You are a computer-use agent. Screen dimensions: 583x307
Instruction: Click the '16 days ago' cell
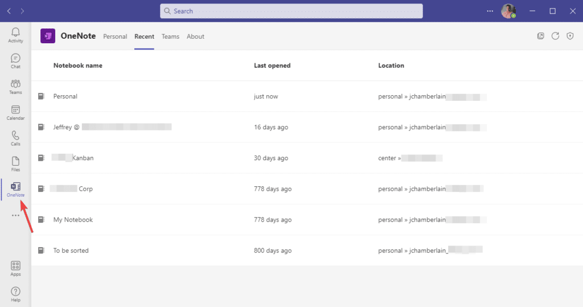(x=271, y=127)
